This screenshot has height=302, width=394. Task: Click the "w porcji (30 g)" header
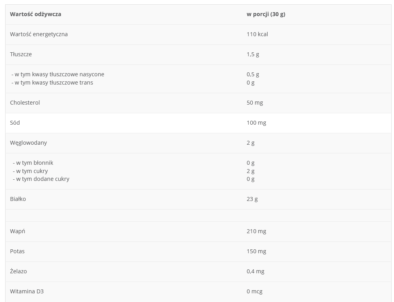pyautogui.click(x=266, y=14)
